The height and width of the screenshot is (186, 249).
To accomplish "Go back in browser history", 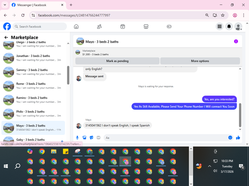I will pyautogui.click(x=5, y=15).
